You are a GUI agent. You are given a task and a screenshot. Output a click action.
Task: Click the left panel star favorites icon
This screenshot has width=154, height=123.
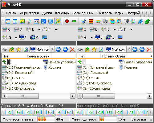(19, 49)
